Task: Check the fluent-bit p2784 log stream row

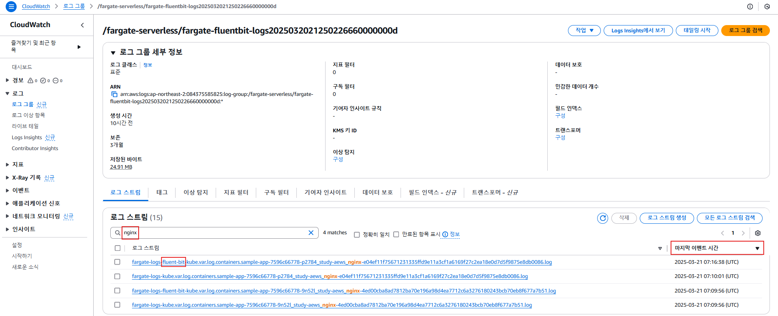Action: click(x=117, y=262)
